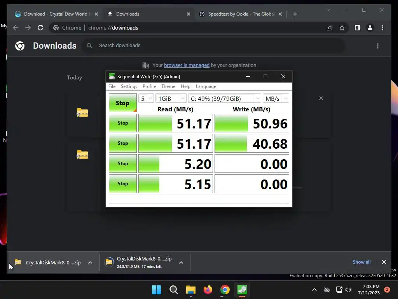
Task: Open Windows Start menu
Action: pos(156,290)
